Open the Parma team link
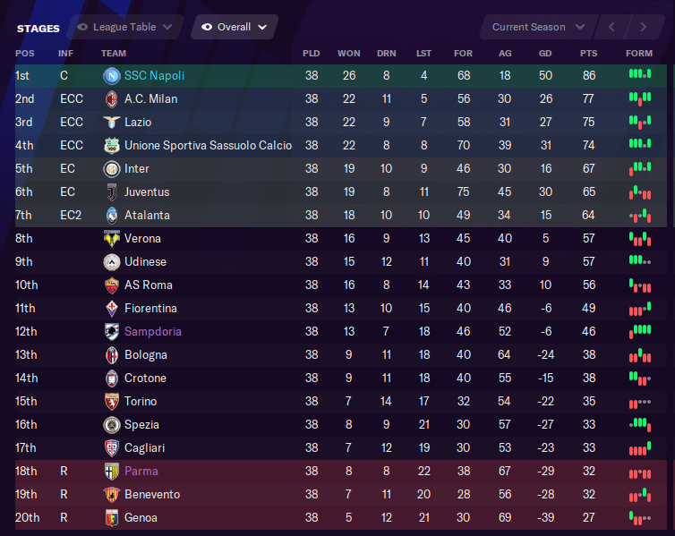This screenshot has height=536, width=675. [141, 471]
